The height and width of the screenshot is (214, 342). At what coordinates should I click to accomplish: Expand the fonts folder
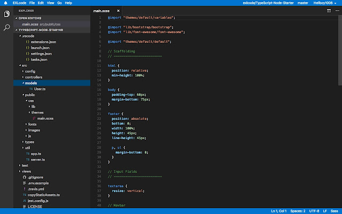click(33, 124)
